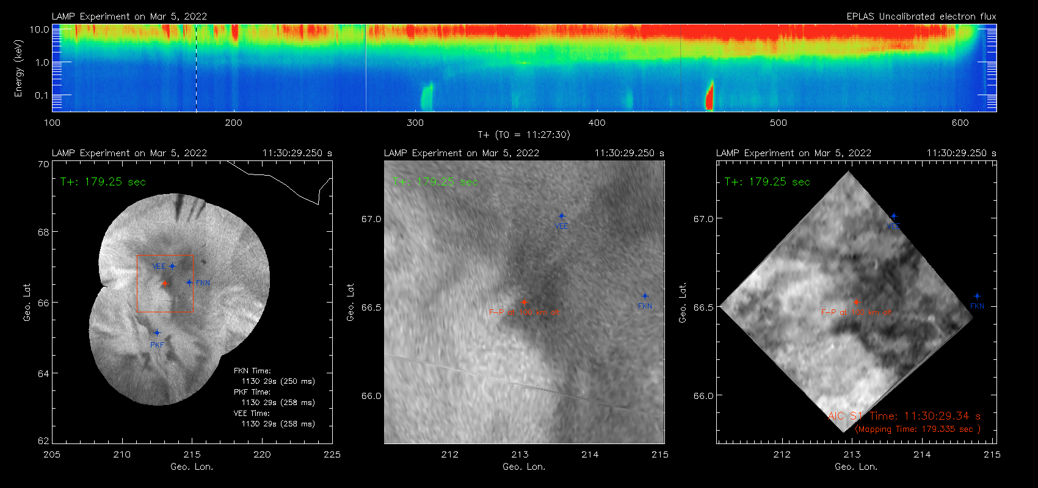1038x488 pixels.
Task: Click '11:30:29.250 s' timestamp above middle panel
Action: [630, 153]
